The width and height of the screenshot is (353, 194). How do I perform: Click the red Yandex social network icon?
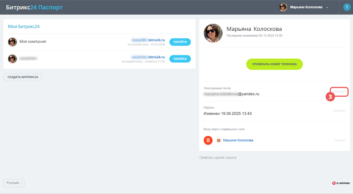[x=208, y=140]
